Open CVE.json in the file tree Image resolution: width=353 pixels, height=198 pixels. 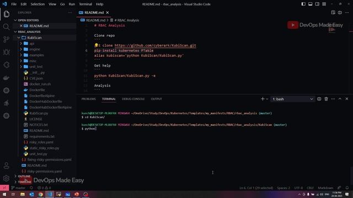pyautogui.click(x=36, y=78)
